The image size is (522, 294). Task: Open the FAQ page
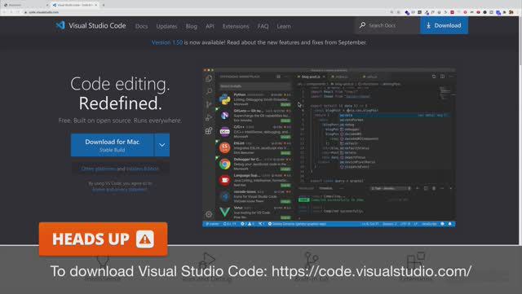(x=263, y=26)
